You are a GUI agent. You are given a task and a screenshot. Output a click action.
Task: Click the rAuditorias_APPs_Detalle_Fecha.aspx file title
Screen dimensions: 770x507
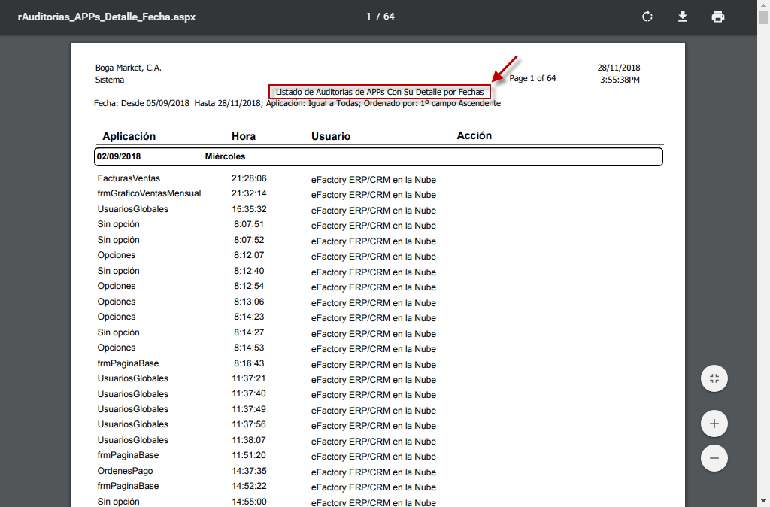pyautogui.click(x=107, y=17)
